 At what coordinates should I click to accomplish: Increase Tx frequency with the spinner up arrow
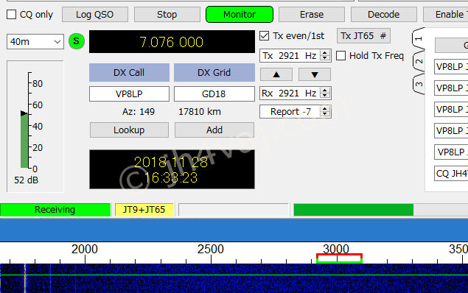325,53
